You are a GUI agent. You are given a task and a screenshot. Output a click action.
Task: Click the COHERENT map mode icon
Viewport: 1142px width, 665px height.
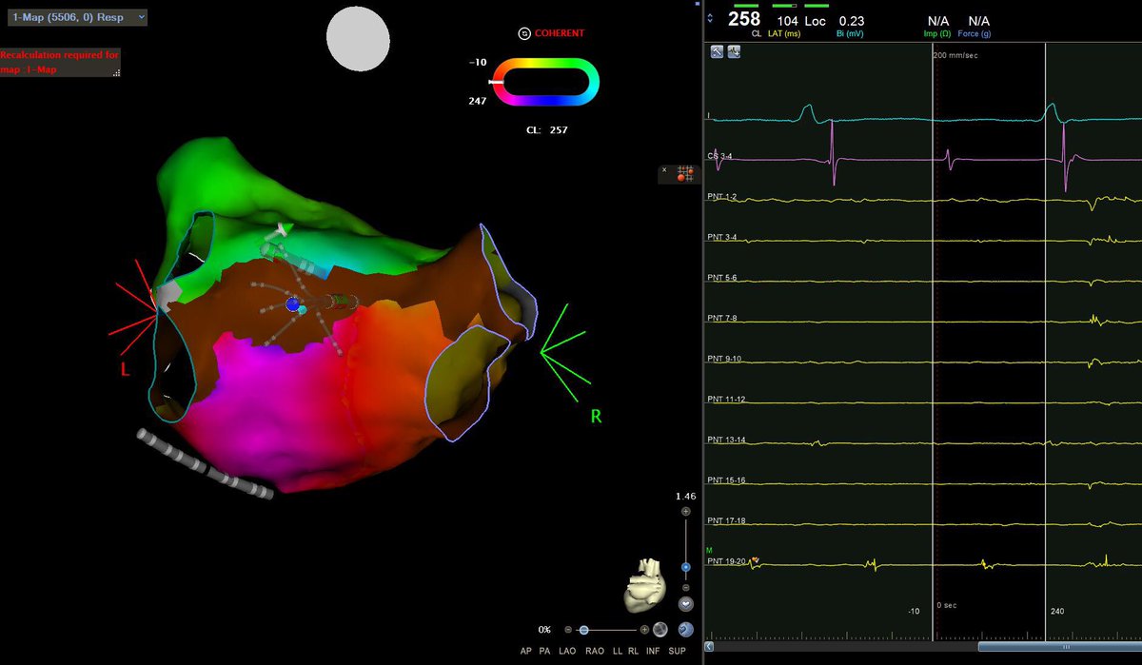[x=524, y=33]
